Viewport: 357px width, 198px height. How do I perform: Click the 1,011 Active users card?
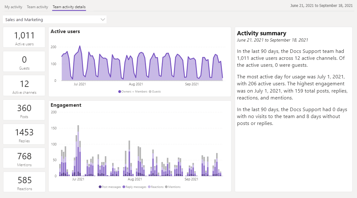(24, 37)
